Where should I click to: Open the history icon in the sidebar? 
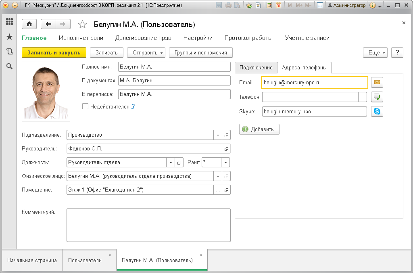pos(10,52)
